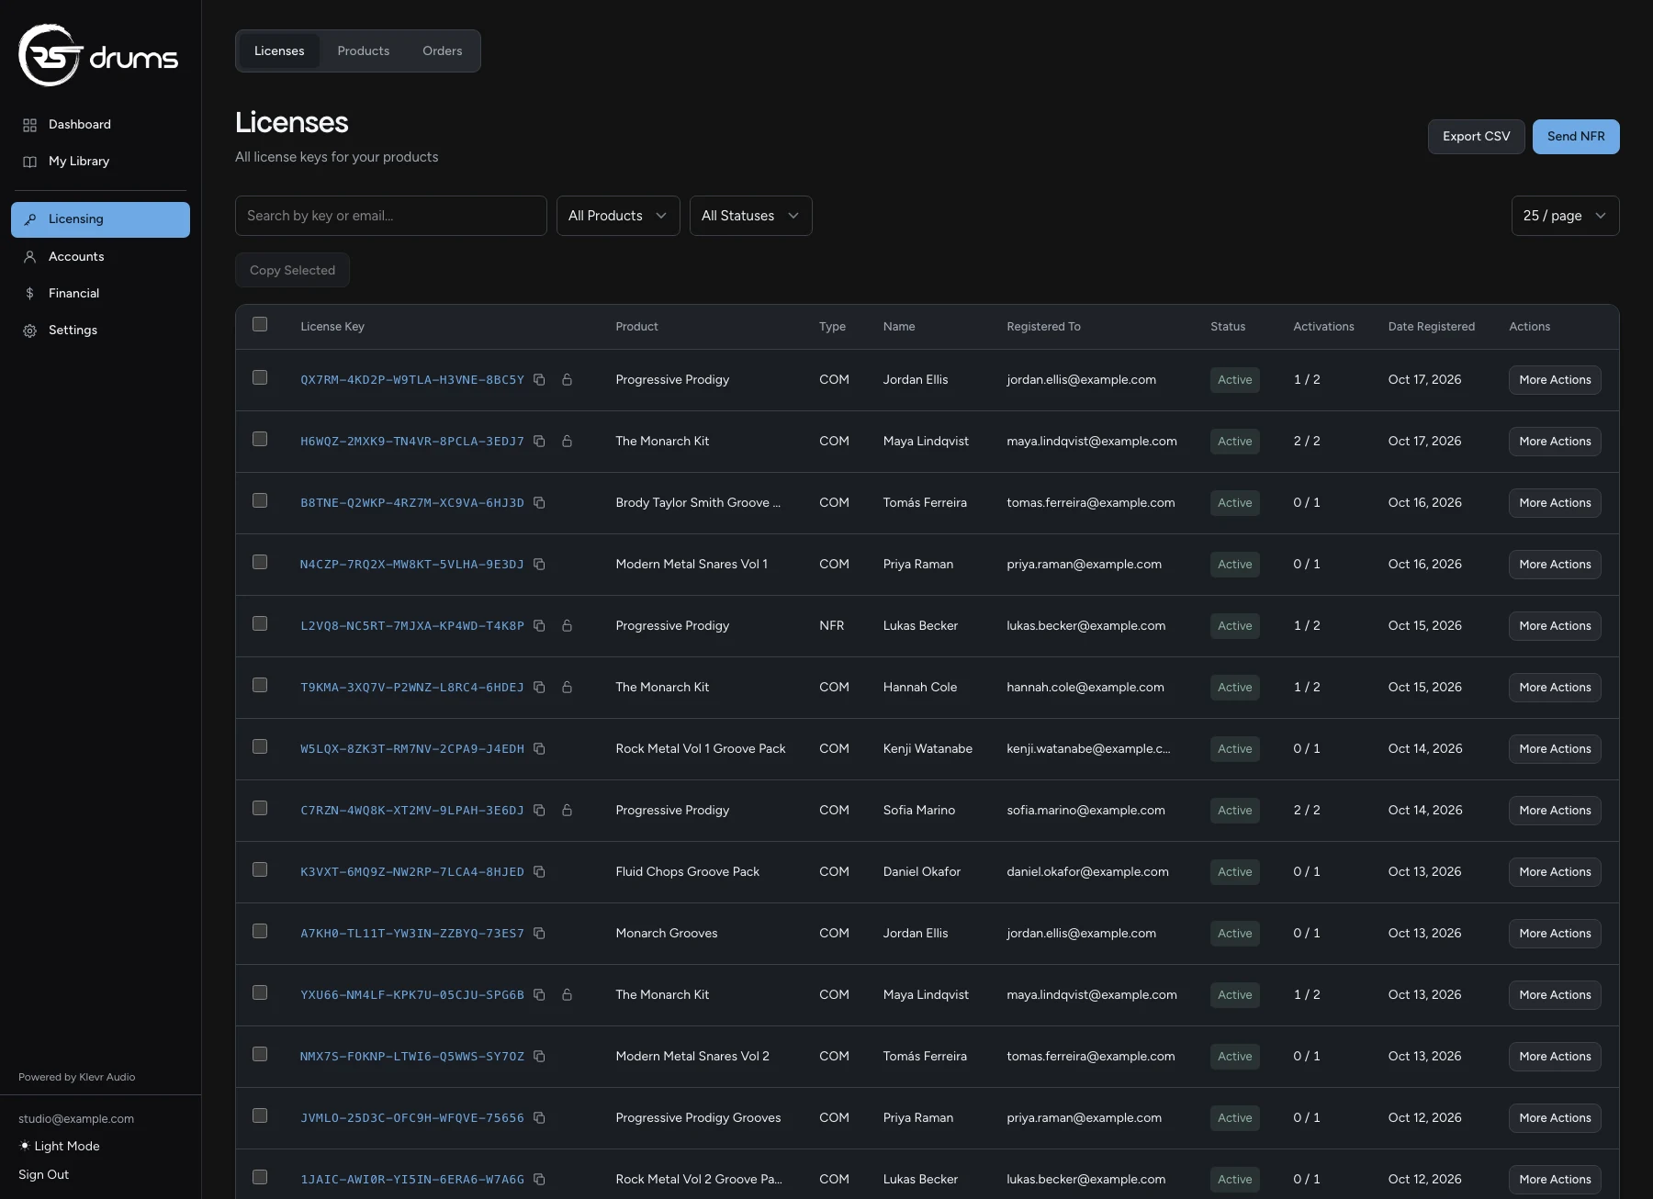Click the lock icon for key C7RZN-4WQ8K
The height and width of the screenshot is (1199, 1653).
[x=567, y=811]
